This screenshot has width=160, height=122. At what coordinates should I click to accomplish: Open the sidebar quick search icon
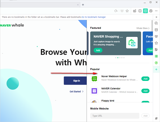156,23
